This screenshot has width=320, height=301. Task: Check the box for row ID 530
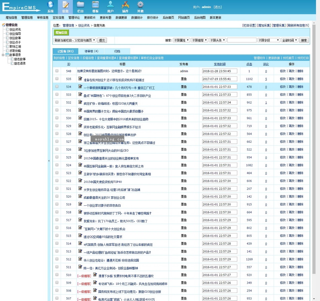[x=57, y=118]
